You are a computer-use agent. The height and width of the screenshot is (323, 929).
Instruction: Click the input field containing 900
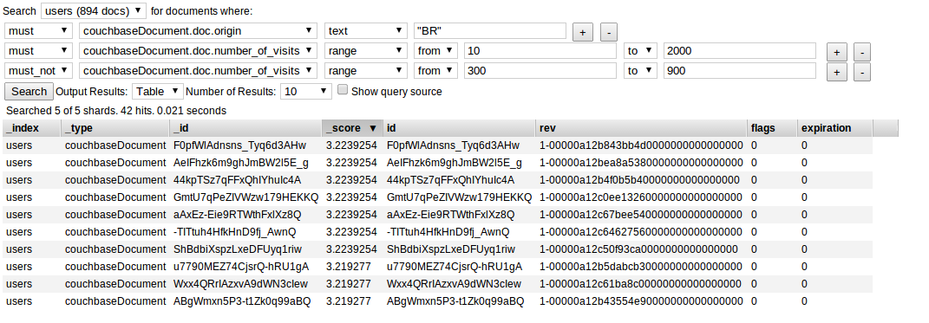[740, 71]
